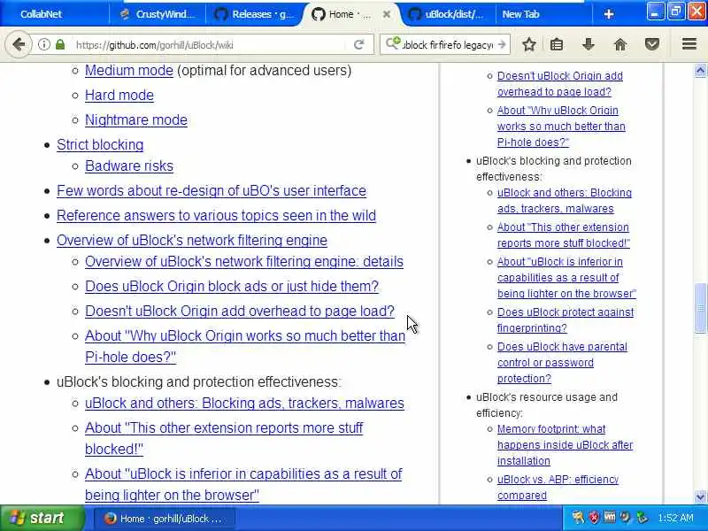Open main uBlock and others: Blocking ads link

pyautogui.click(x=244, y=404)
